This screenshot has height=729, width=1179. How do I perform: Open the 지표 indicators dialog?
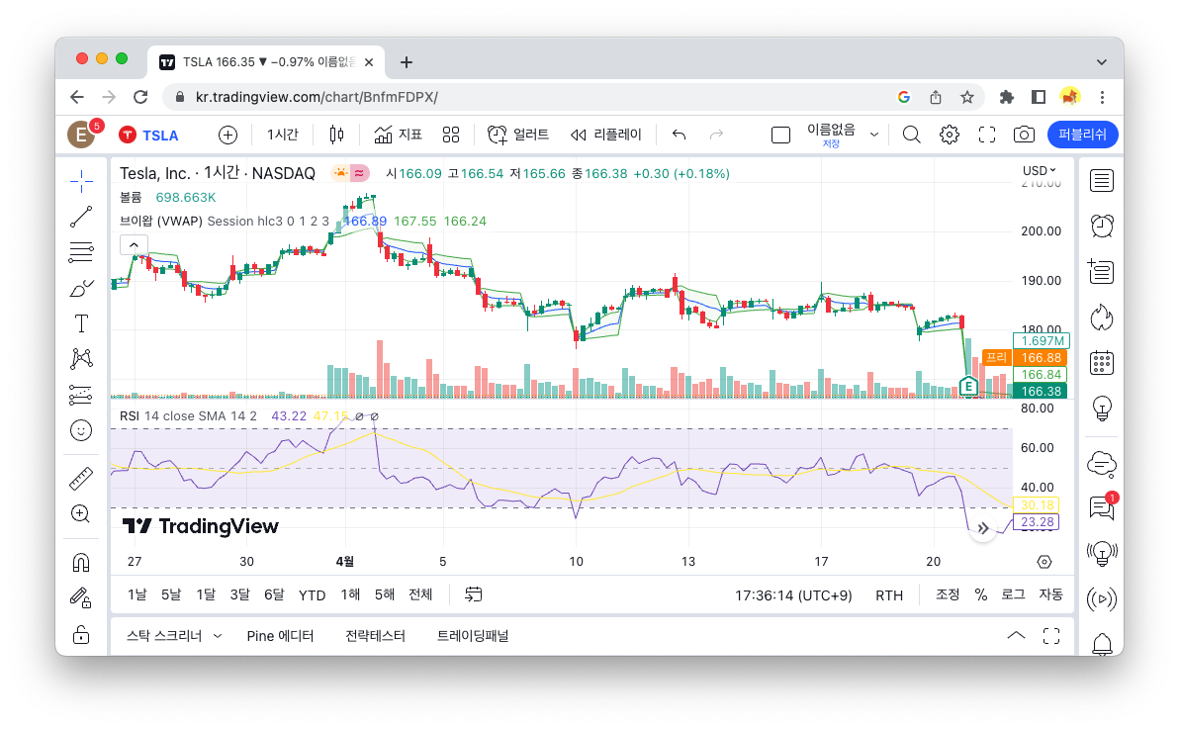[x=398, y=135]
